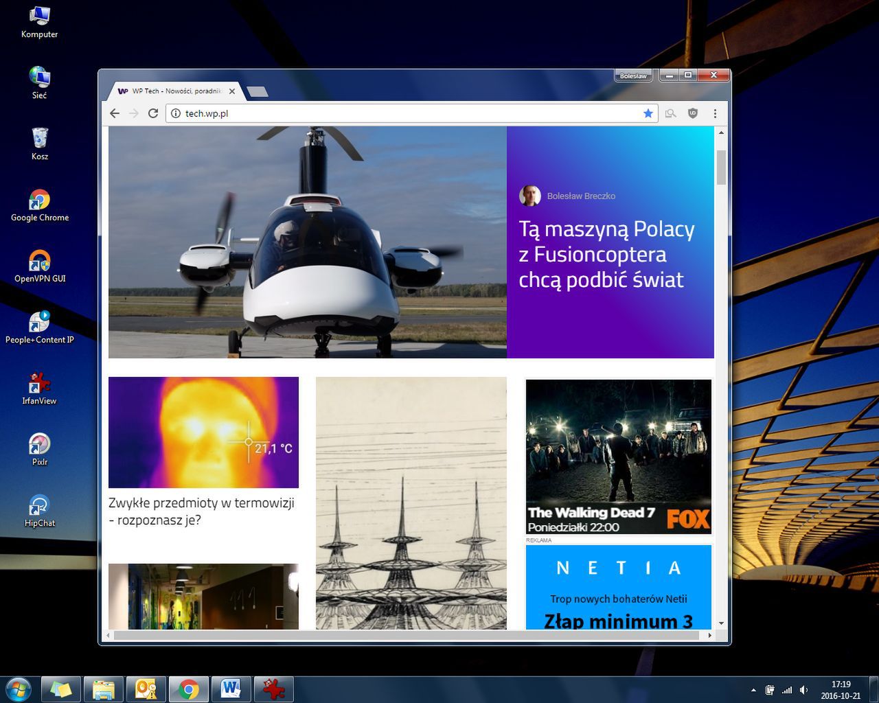Viewport: 879px width, 703px height.
Task: Open IrfanView from the taskbar
Action: pos(274,689)
